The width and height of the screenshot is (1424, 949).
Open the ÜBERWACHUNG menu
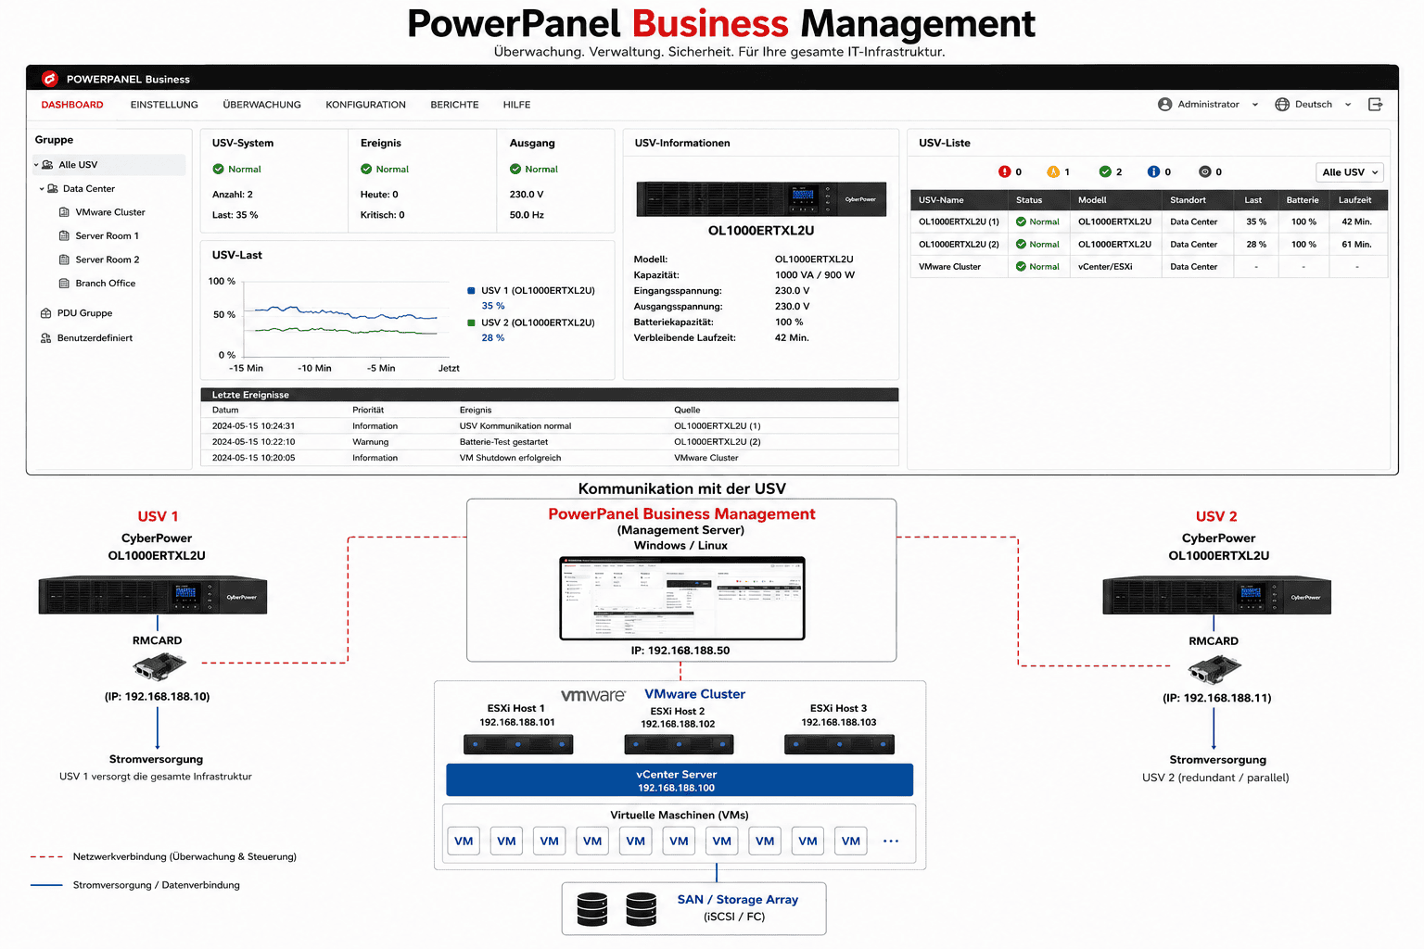point(262,105)
